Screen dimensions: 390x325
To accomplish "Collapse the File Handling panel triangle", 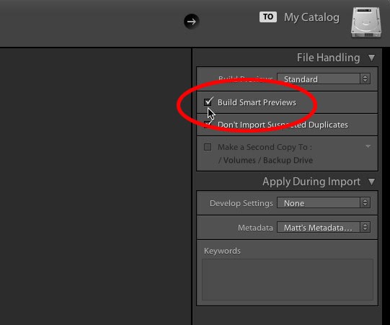I will pyautogui.click(x=371, y=58).
